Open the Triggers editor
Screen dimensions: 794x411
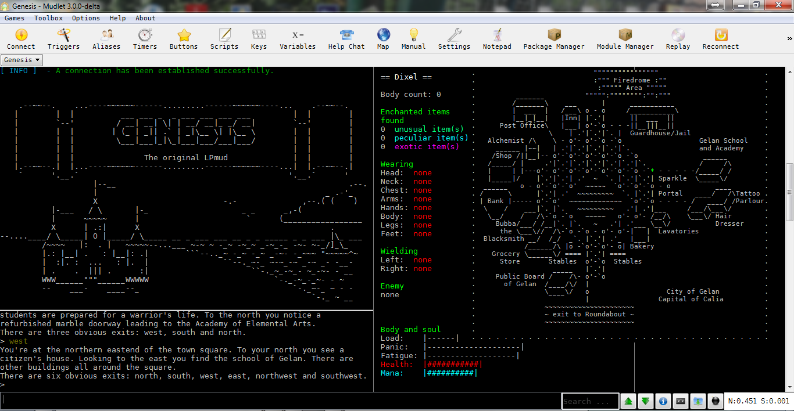click(63, 39)
